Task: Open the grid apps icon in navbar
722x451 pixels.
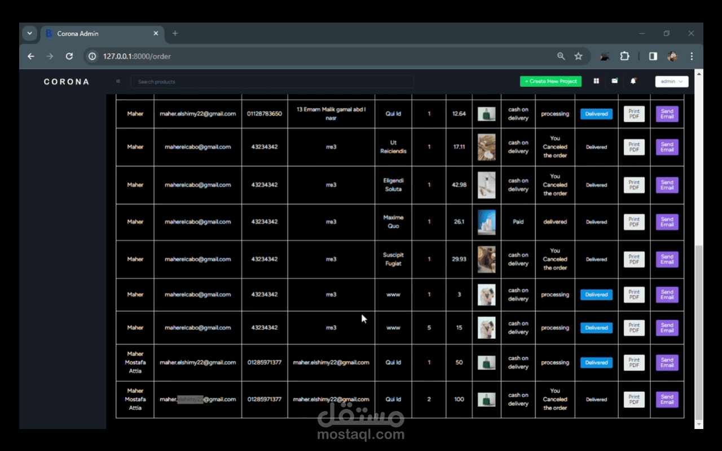Action: 596,81
